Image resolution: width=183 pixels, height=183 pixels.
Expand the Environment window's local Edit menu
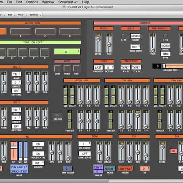pos(11,15)
